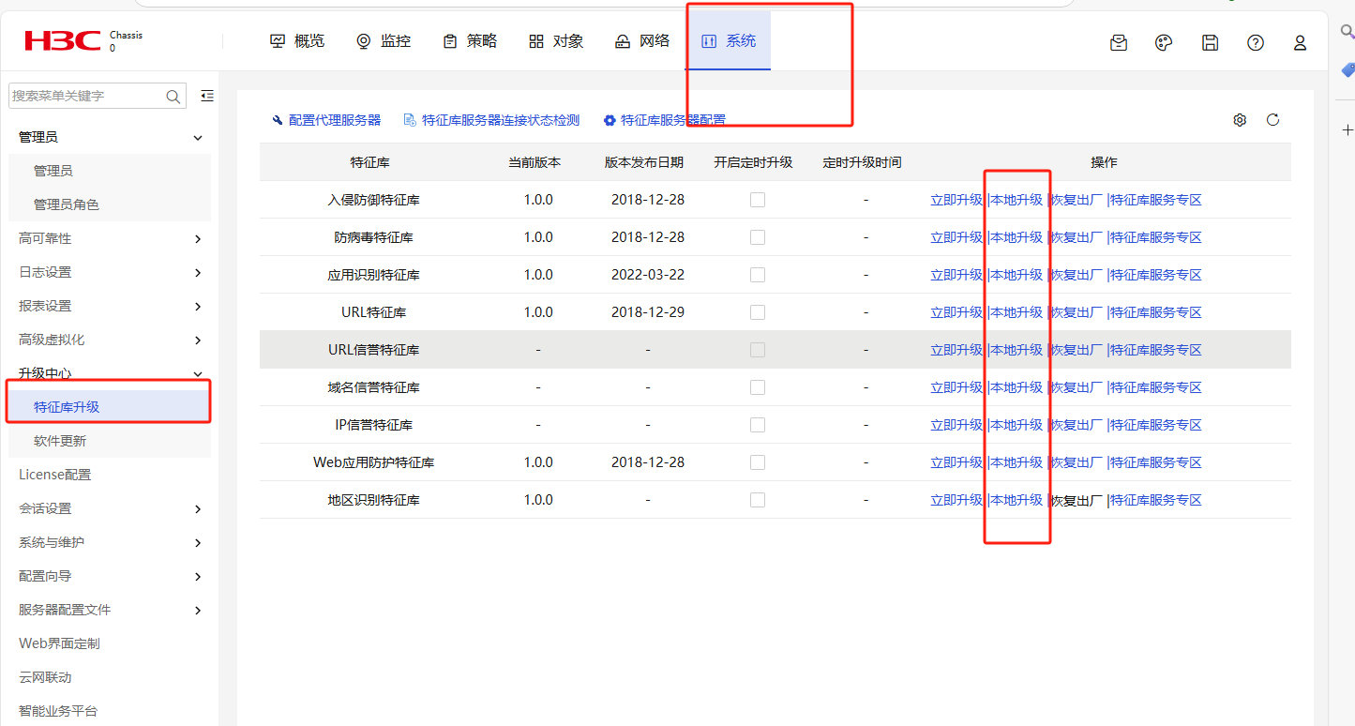Toggle scheduled upgrade checkbox for IP信誉特征库

[x=758, y=425]
